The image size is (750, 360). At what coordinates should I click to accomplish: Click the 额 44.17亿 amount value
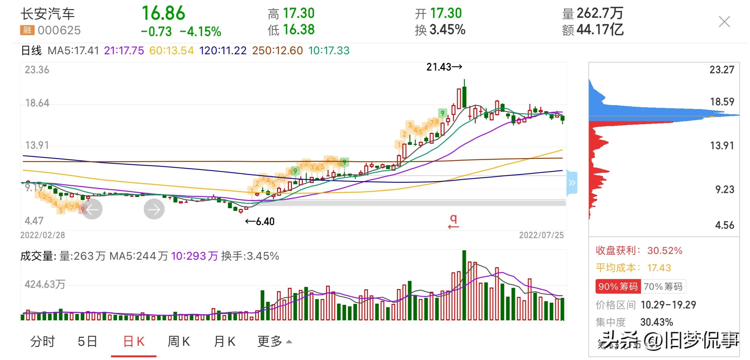click(600, 30)
